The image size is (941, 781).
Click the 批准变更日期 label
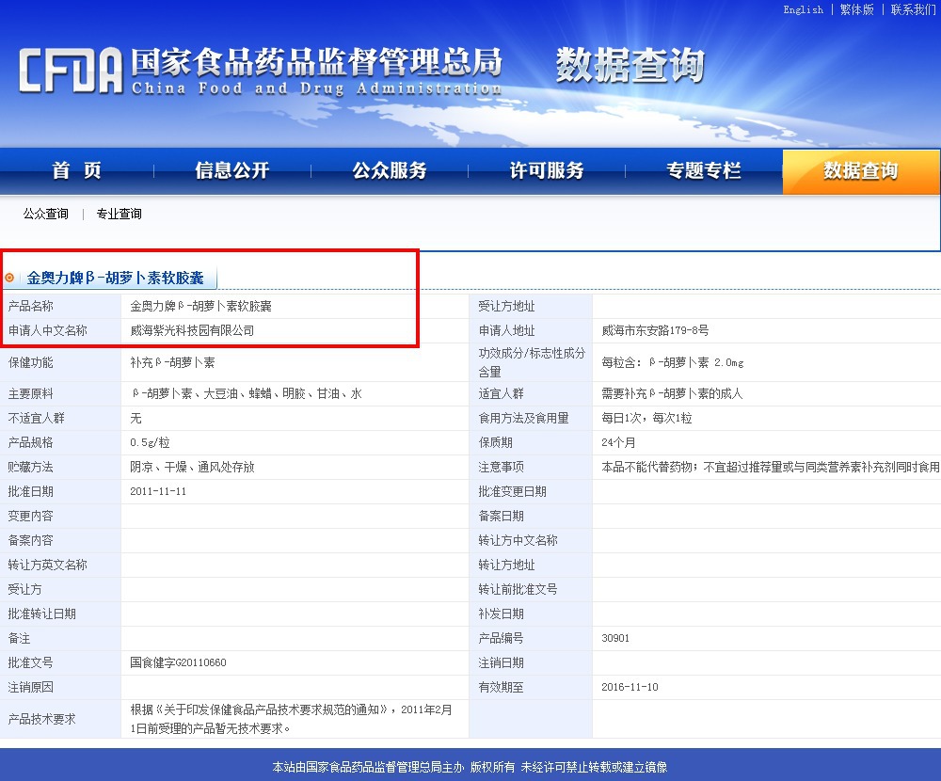coord(513,491)
